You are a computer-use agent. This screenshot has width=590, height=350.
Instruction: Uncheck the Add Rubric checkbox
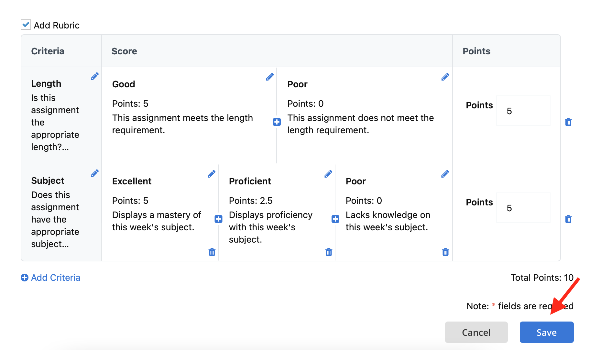tap(26, 25)
